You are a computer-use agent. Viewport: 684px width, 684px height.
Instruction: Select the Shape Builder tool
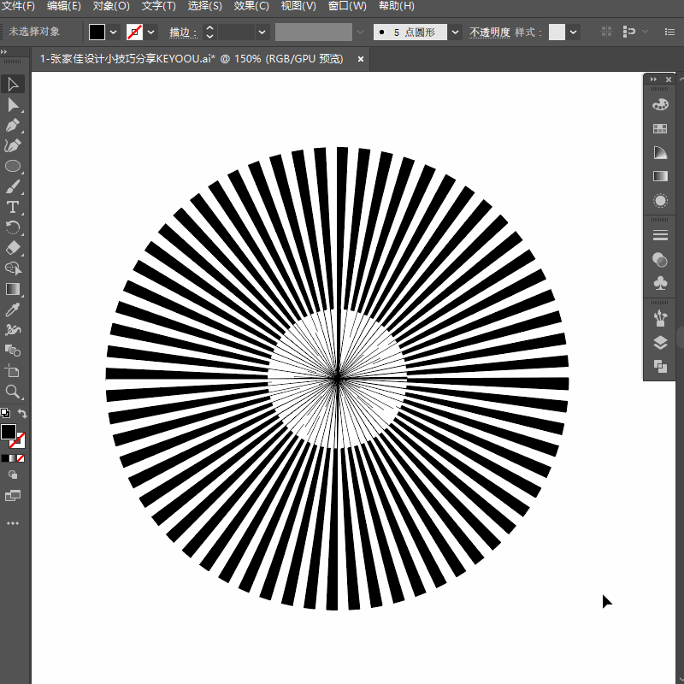click(x=13, y=268)
